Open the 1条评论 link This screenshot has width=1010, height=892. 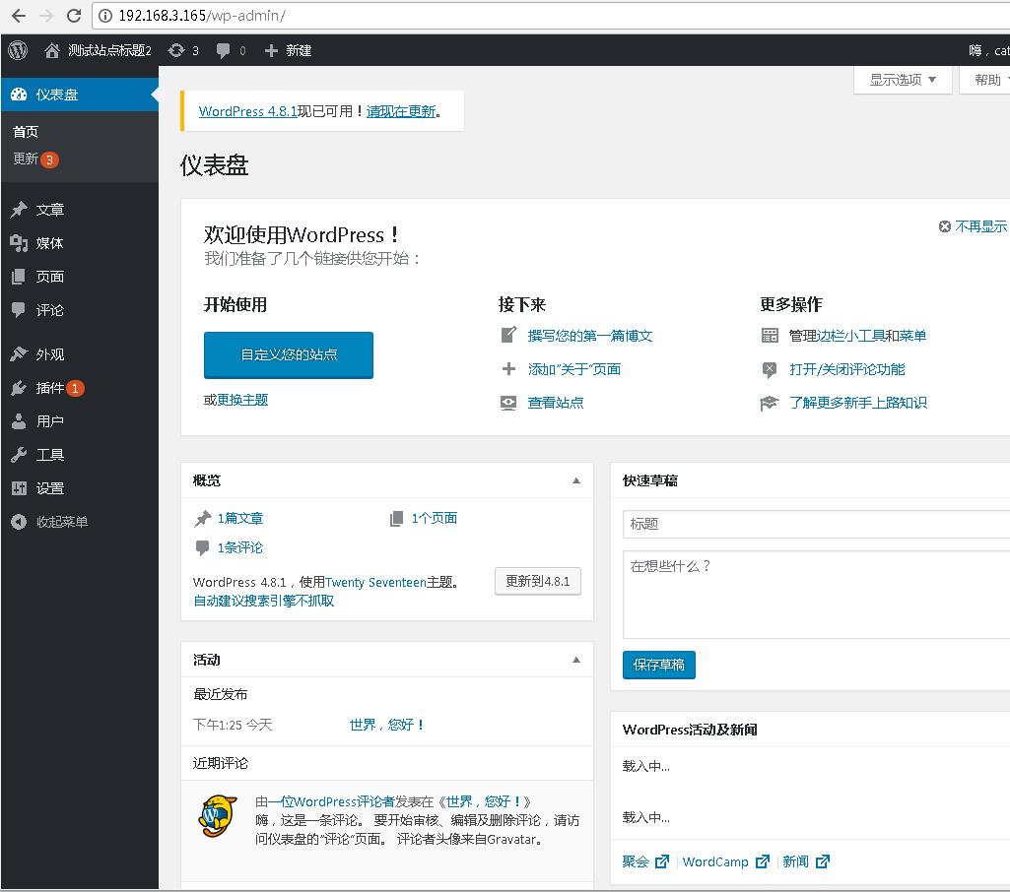point(239,547)
